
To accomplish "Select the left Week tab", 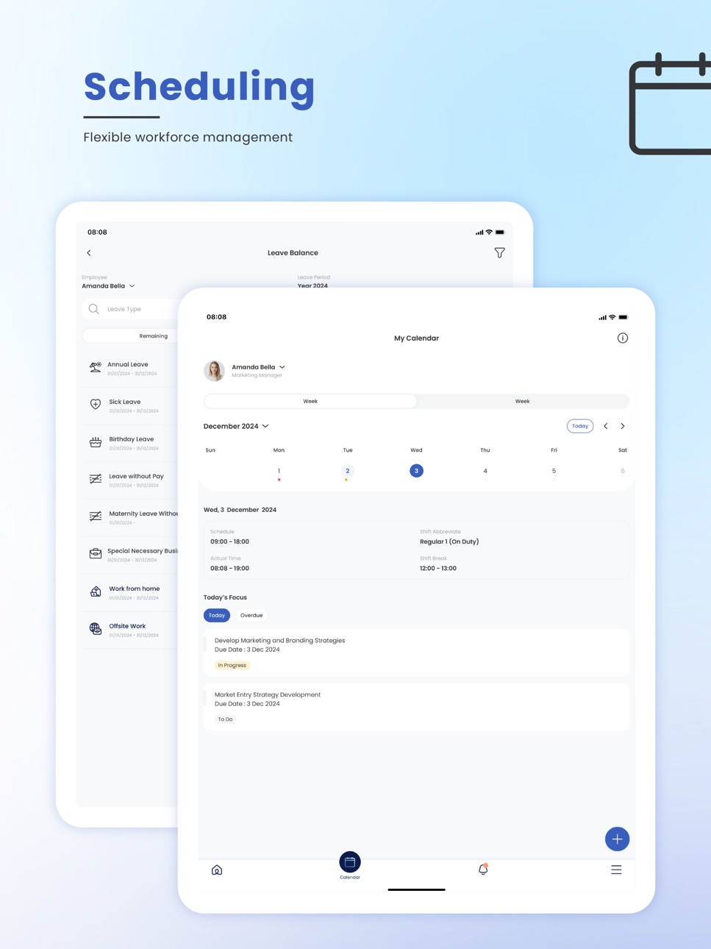I will (x=310, y=402).
